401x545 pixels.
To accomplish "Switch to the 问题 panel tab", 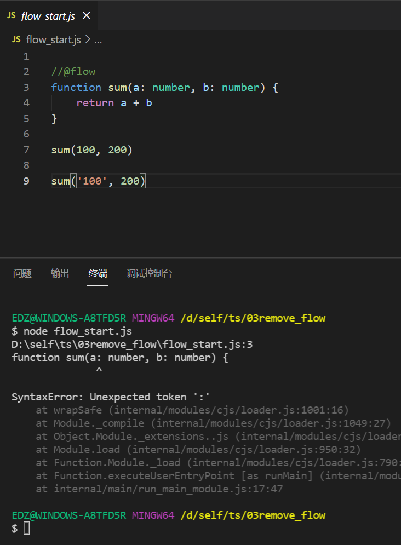I will click(22, 273).
